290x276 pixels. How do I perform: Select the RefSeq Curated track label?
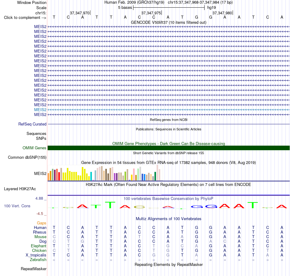pyautogui.click(x=32, y=124)
